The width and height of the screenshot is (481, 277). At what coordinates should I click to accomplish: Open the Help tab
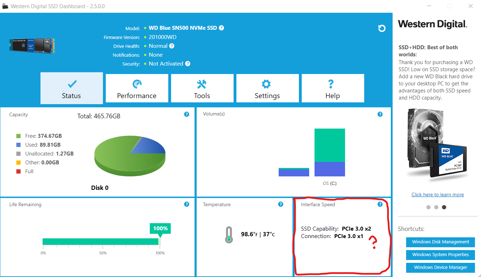coord(333,88)
